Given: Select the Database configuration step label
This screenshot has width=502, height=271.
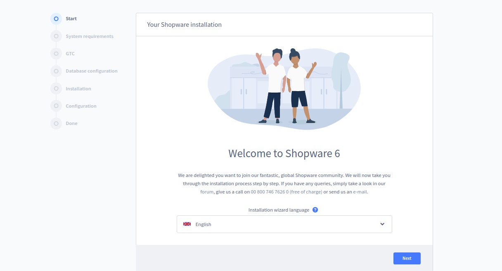Looking at the screenshot, I should coord(91,71).
